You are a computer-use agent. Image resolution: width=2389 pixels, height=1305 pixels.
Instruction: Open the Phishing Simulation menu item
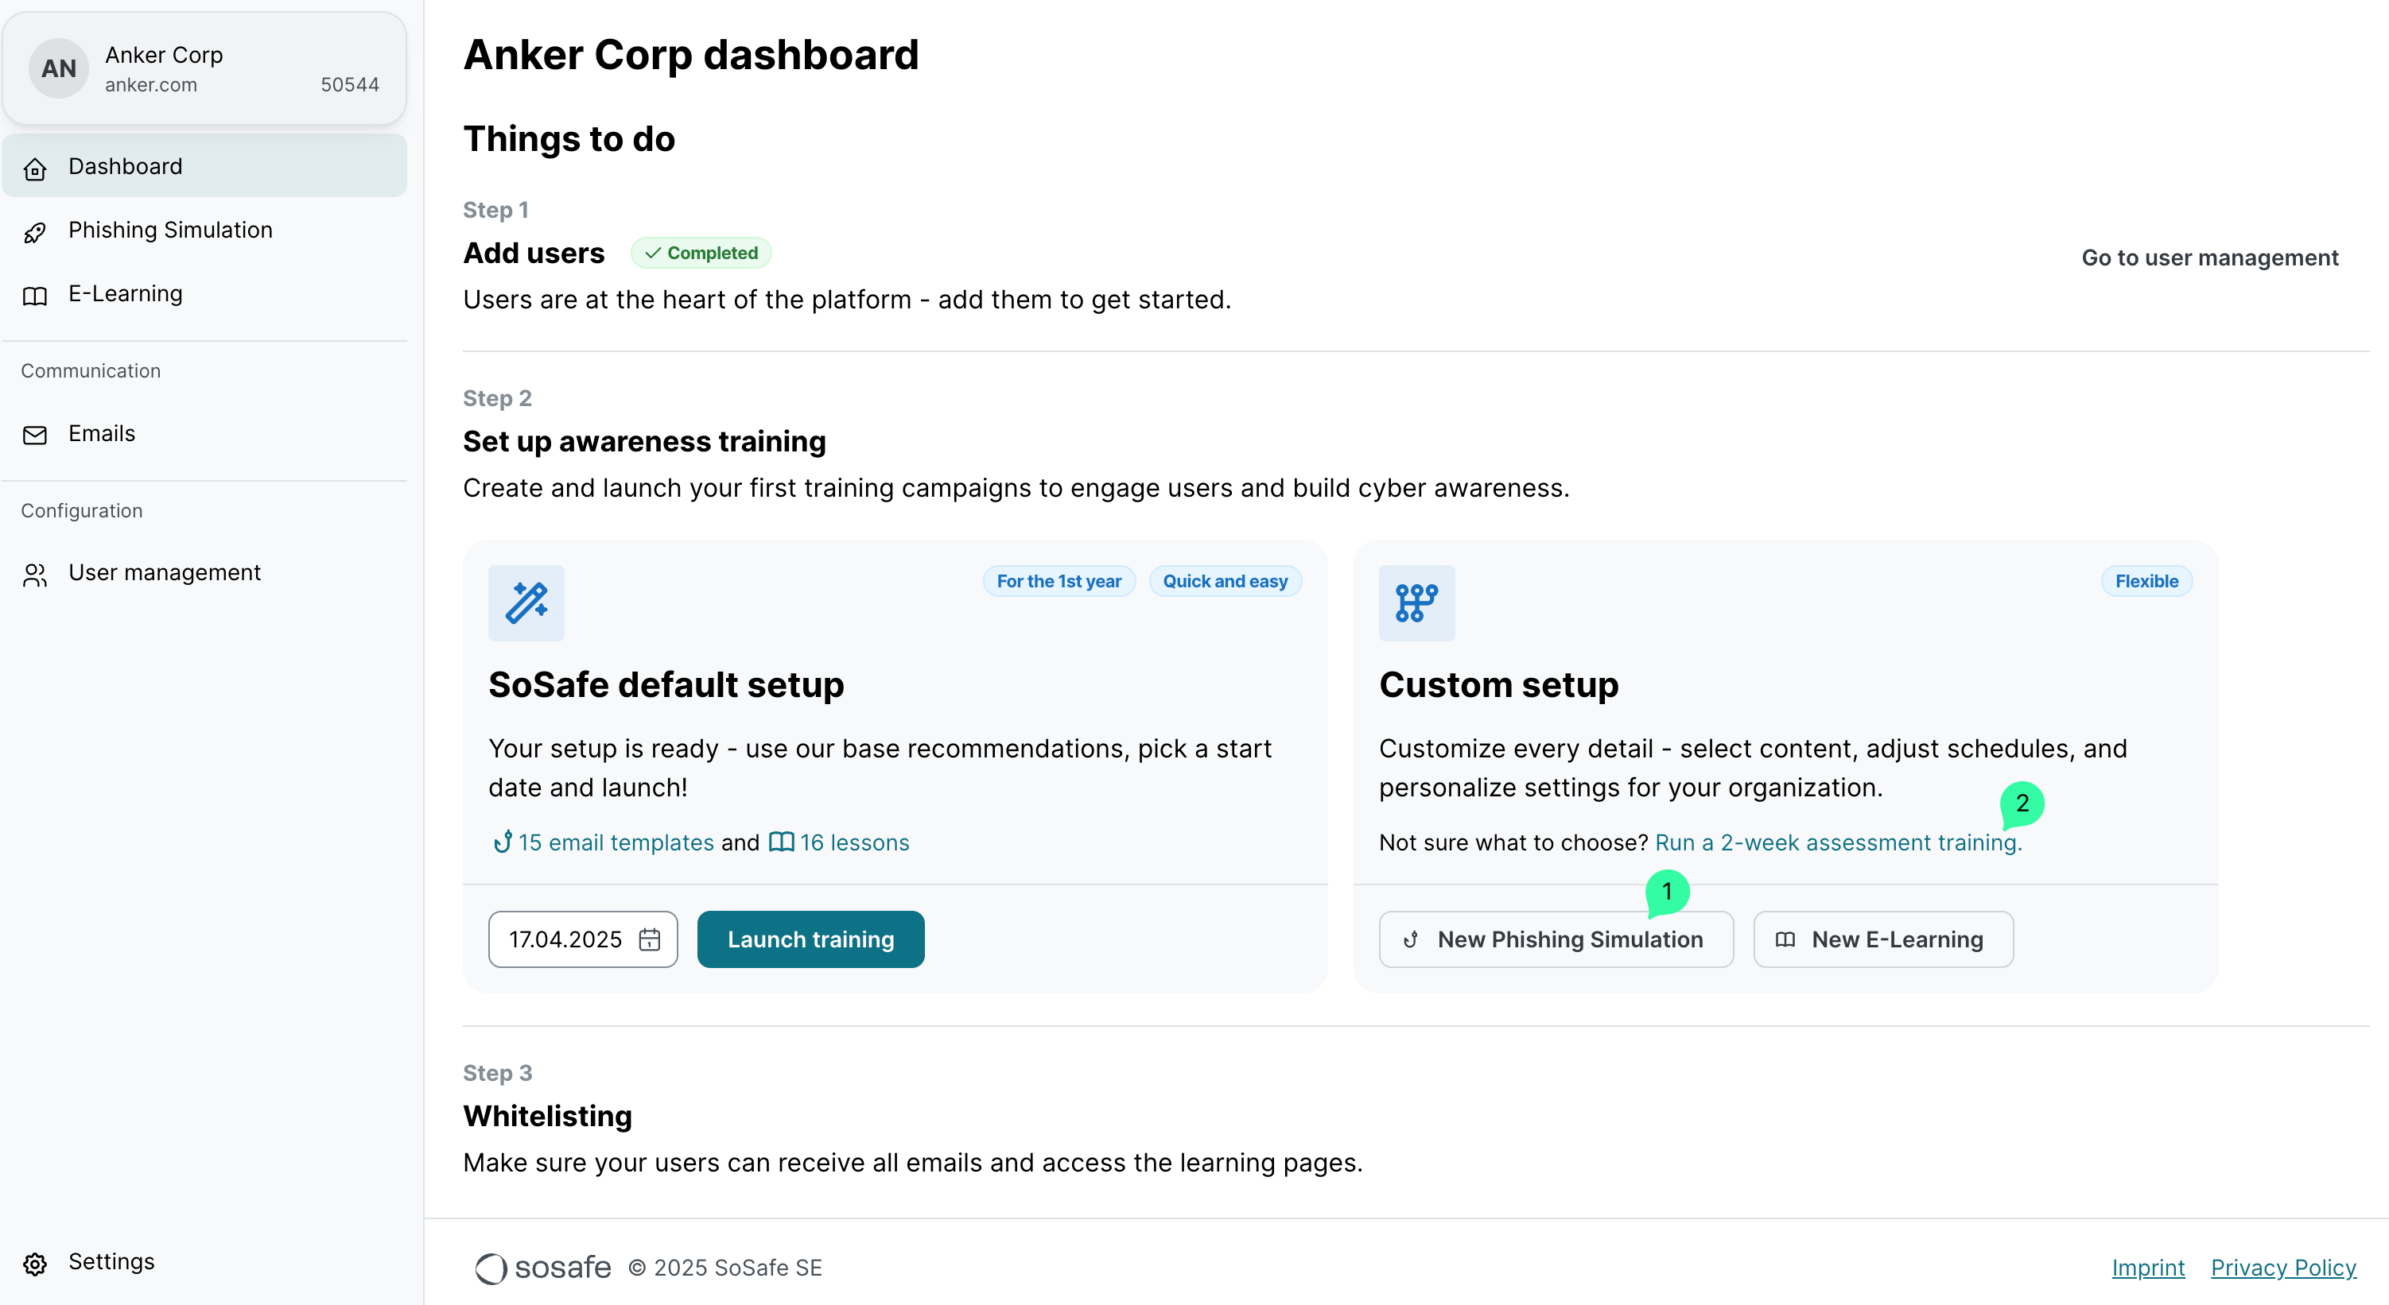(171, 230)
